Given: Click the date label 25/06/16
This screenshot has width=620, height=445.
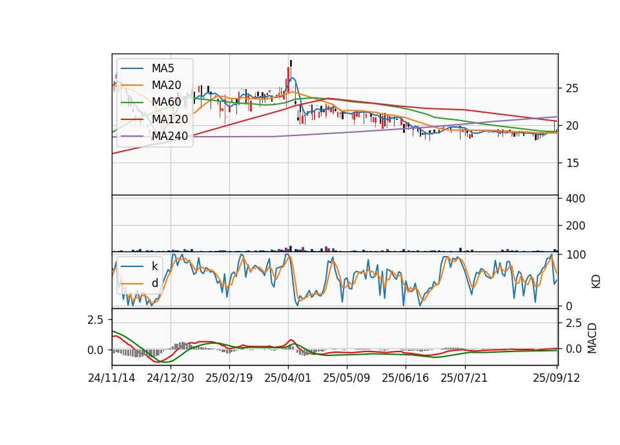Looking at the screenshot, I should 406,378.
